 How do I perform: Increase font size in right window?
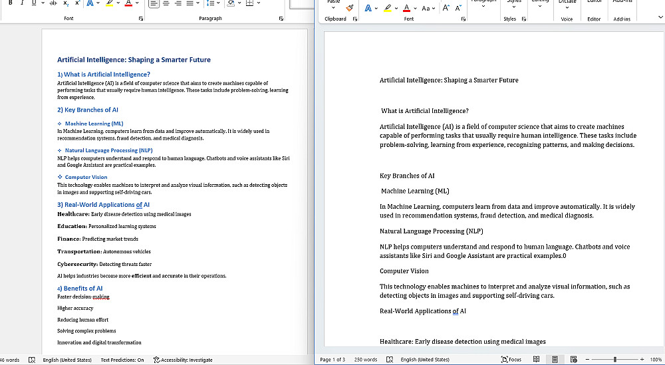pyautogui.click(x=446, y=8)
